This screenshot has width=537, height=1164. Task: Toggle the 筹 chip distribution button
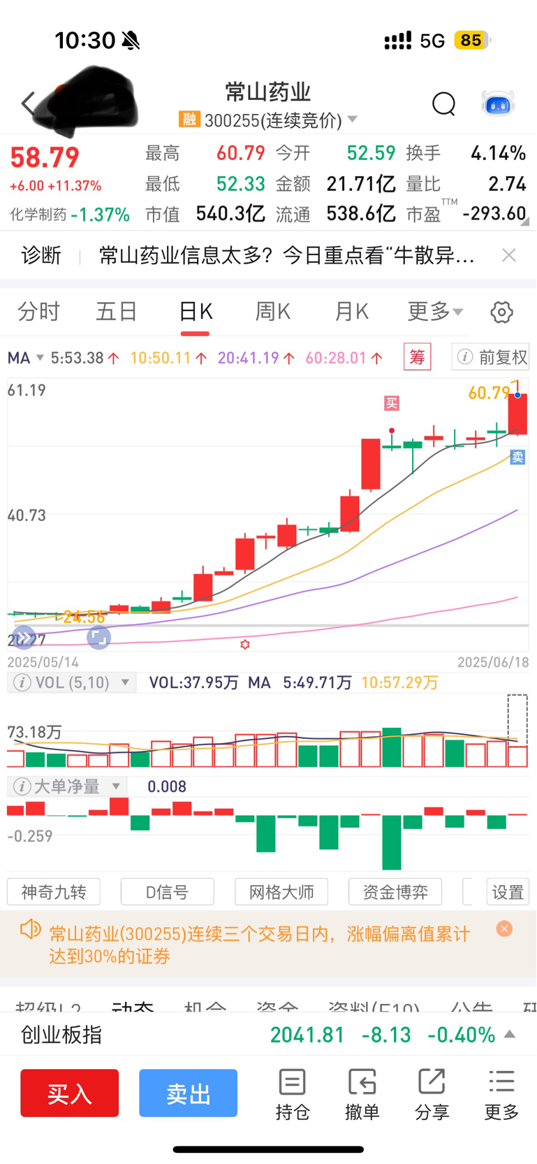[x=418, y=357]
